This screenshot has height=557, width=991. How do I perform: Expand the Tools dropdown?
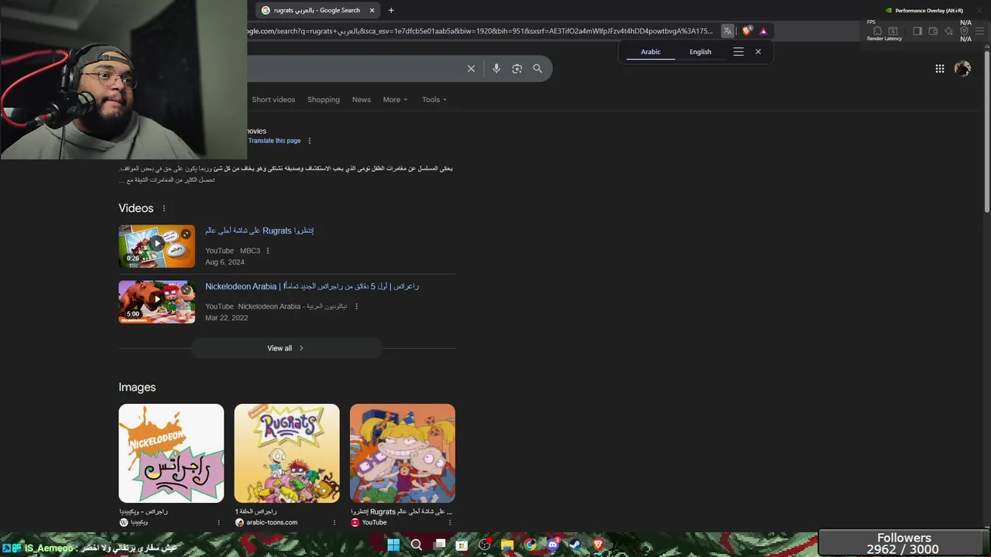[434, 100]
